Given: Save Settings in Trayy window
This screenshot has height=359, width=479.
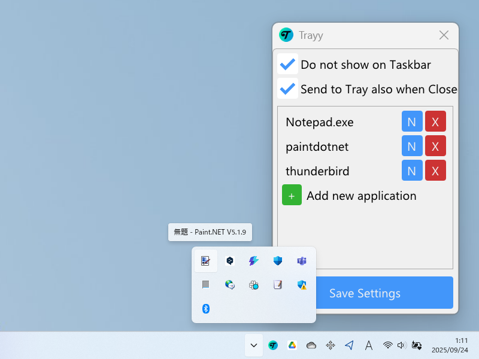Looking at the screenshot, I should tap(384, 293).
